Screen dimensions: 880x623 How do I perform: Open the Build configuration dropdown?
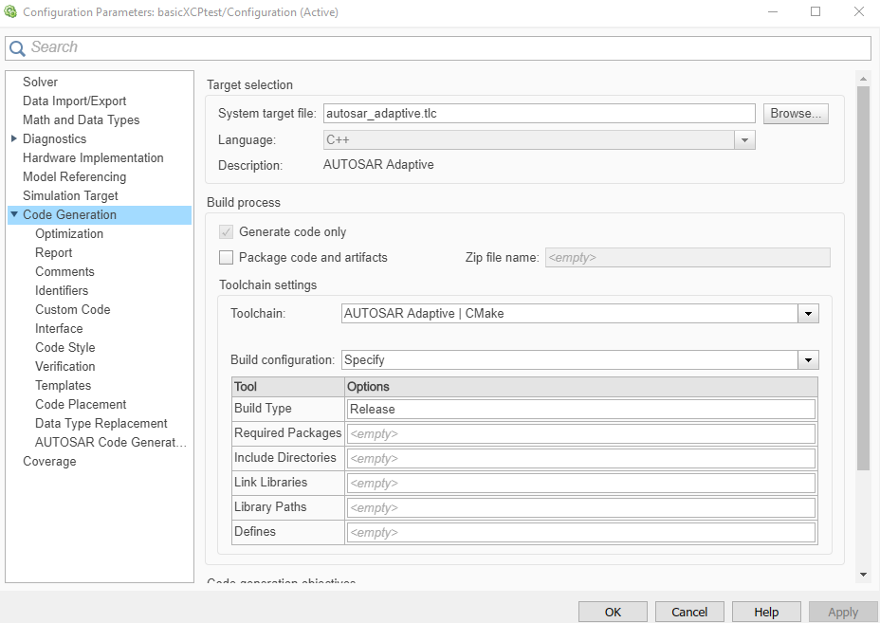pyautogui.click(x=808, y=360)
